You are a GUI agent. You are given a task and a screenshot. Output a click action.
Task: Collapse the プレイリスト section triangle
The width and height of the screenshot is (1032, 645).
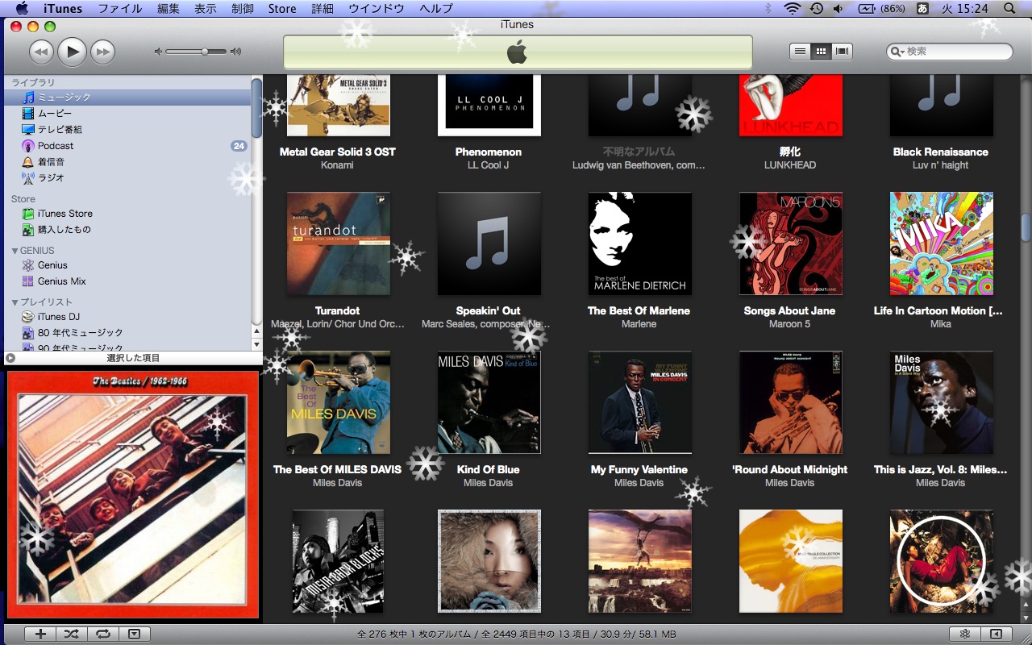(15, 302)
